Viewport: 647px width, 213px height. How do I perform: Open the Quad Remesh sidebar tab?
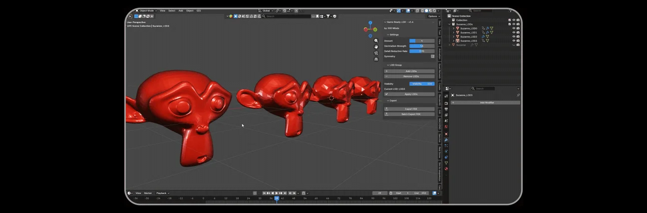440,71
